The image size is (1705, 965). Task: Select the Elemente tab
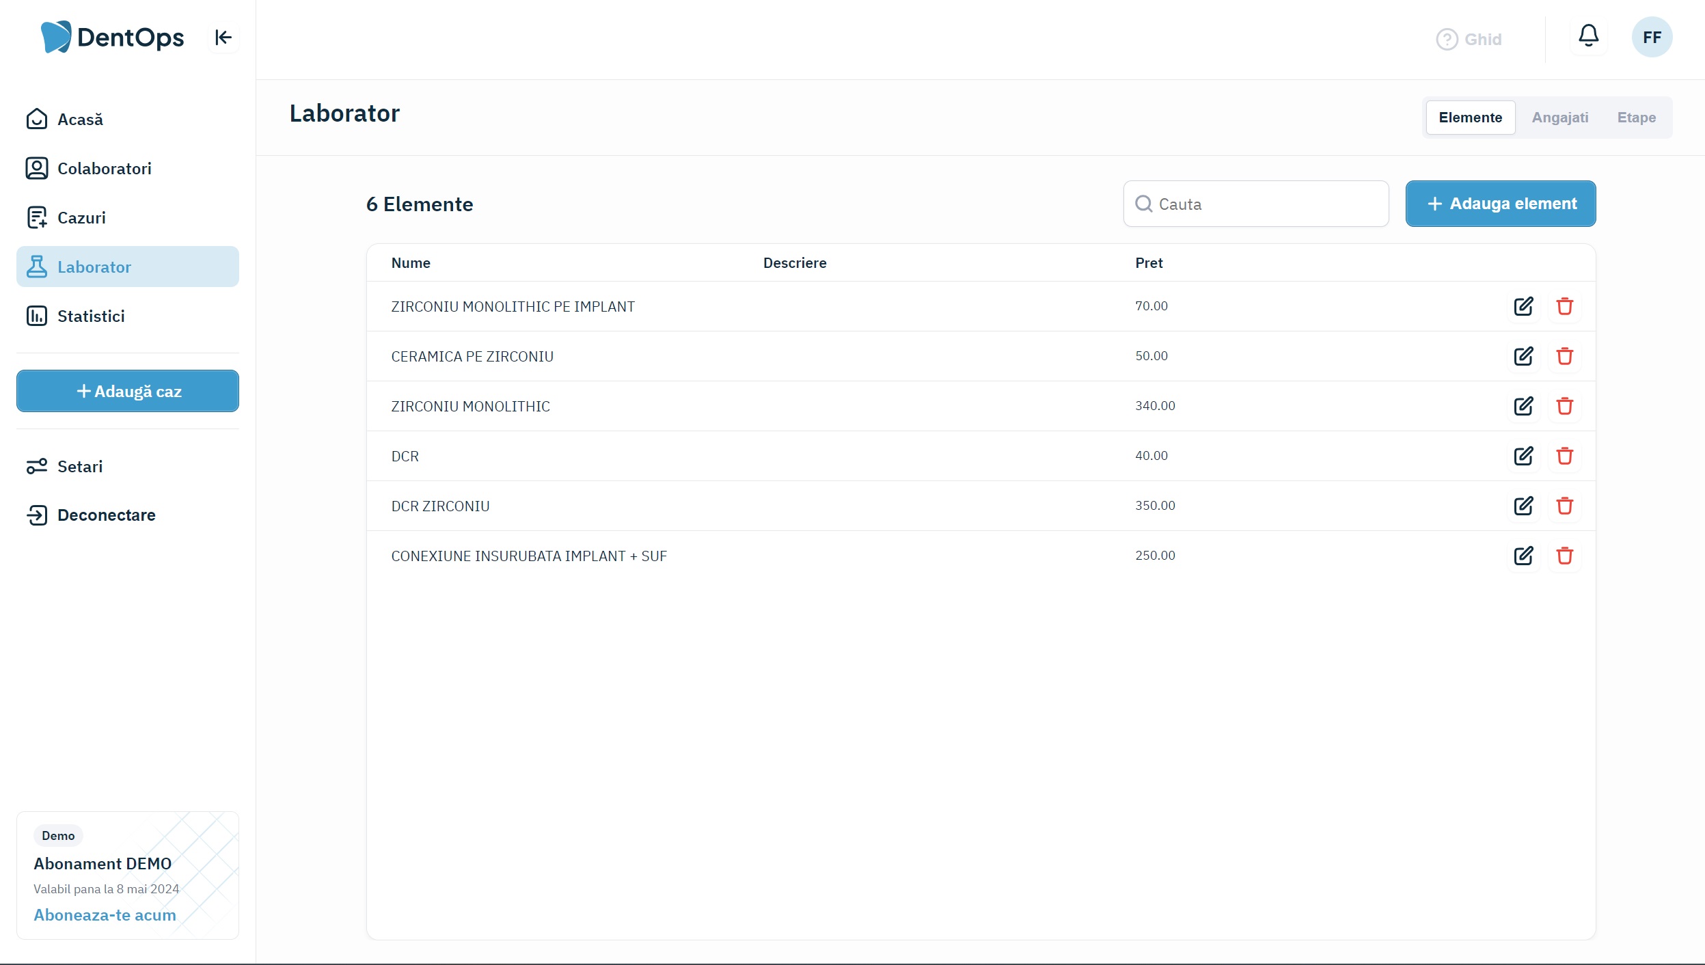pos(1470,118)
